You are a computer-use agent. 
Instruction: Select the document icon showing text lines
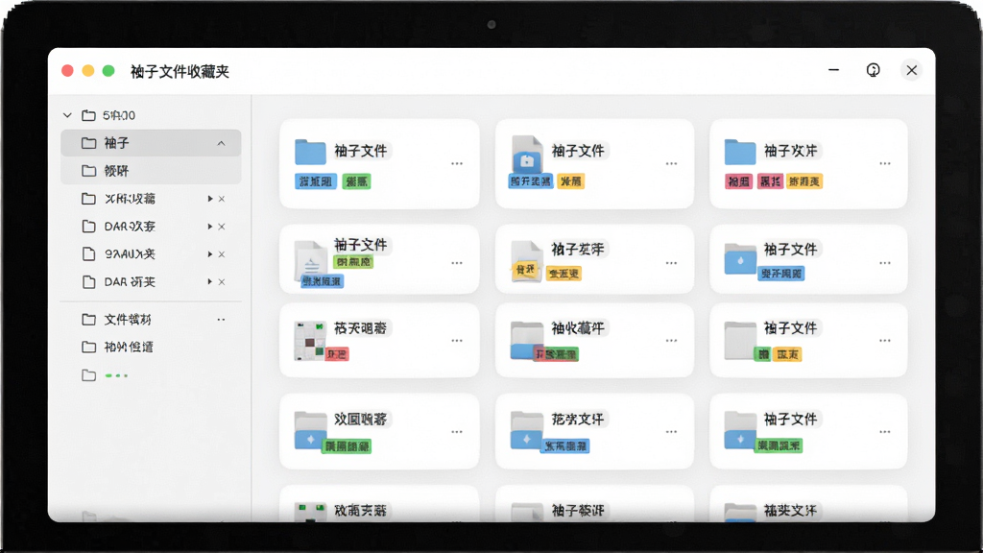(310, 259)
